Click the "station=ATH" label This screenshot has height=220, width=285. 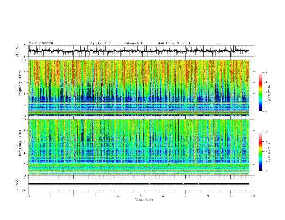point(134,43)
